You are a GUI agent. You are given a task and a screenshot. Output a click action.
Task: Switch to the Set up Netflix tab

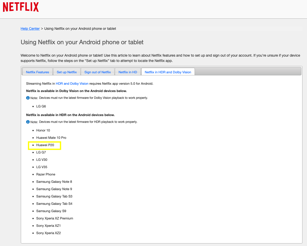tap(67, 72)
